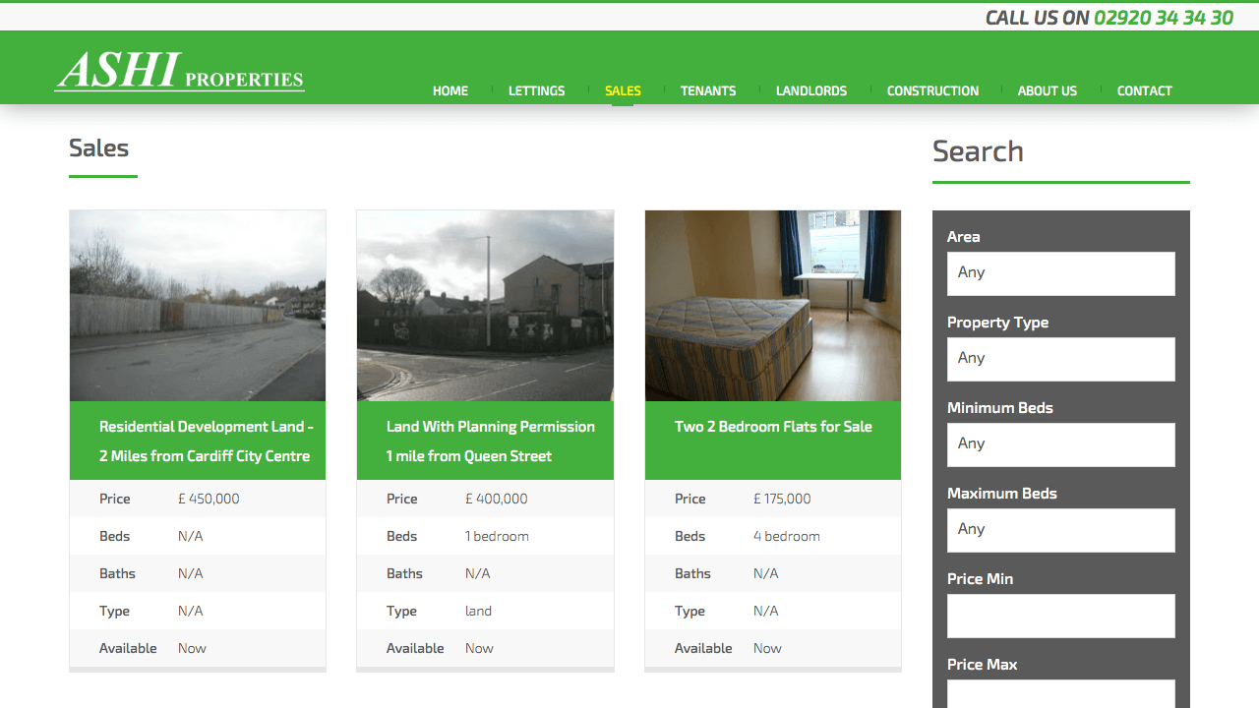Go to the CONSTRUCTION page
The width and height of the screenshot is (1259, 708).
[x=932, y=90]
